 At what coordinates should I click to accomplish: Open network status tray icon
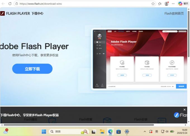tap(163, 132)
